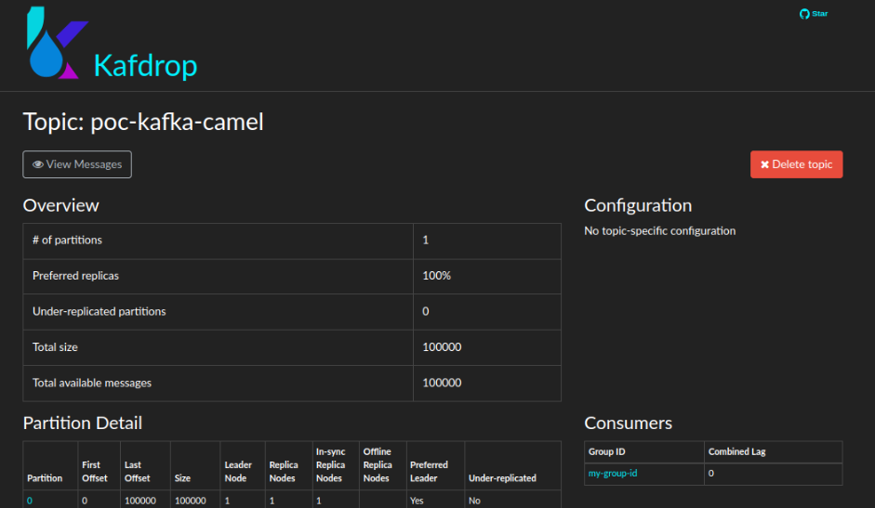875x508 pixels.
Task: Click the 'Size' column header
Action: coord(182,478)
